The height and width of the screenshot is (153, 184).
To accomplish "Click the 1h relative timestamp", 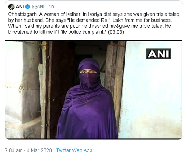I will (51, 7).
